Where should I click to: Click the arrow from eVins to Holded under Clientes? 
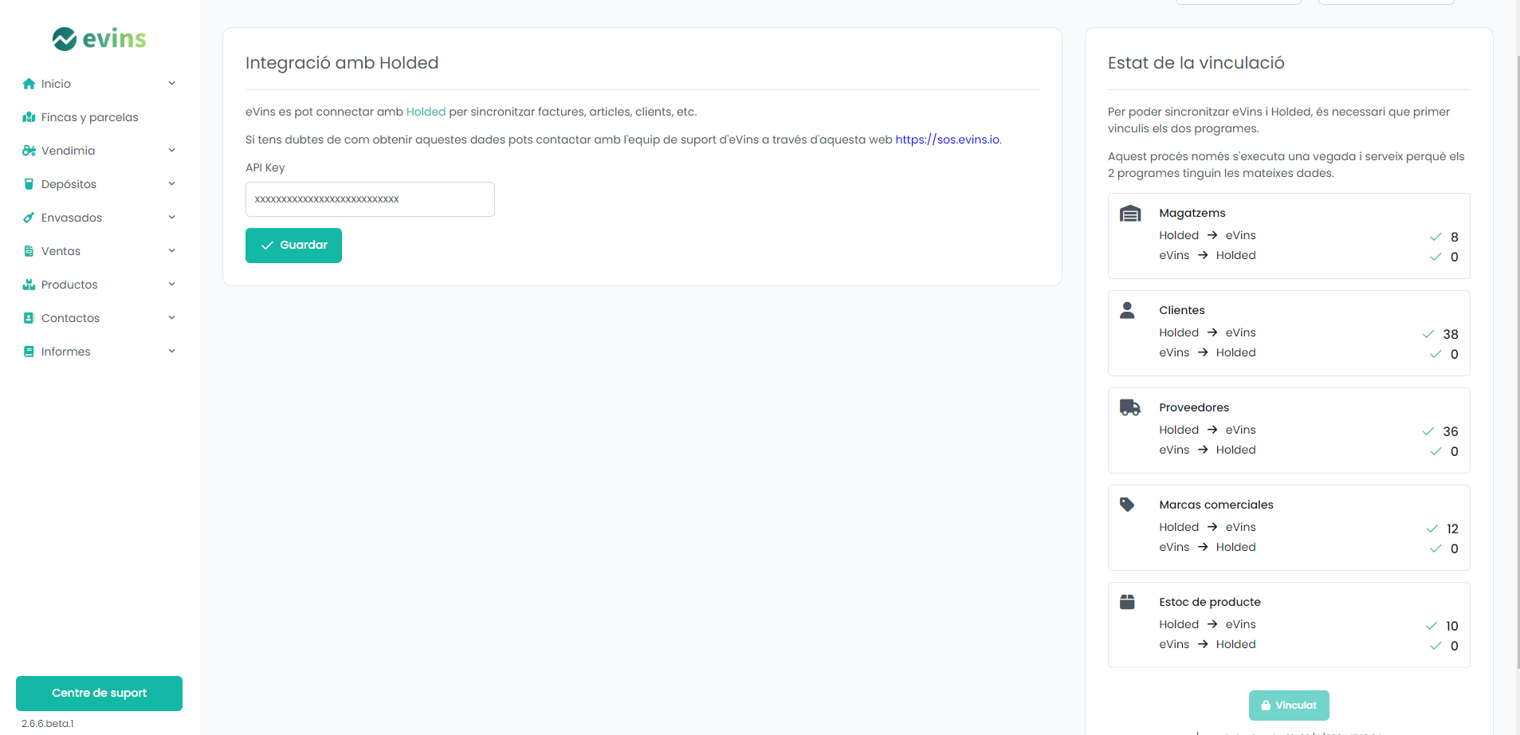[x=1203, y=352]
